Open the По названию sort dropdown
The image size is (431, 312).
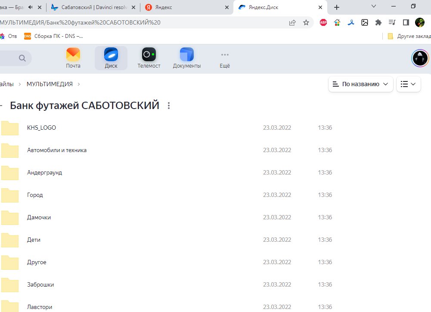[360, 84]
